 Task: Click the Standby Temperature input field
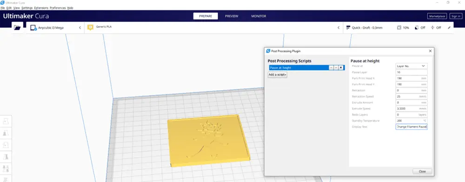click(412, 121)
